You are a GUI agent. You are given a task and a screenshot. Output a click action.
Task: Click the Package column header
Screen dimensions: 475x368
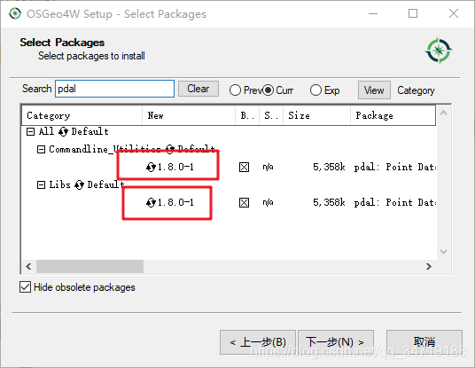(x=393, y=115)
